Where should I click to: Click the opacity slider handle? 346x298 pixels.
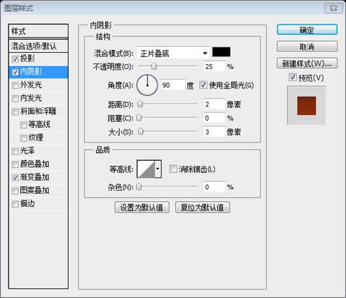(x=154, y=66)
